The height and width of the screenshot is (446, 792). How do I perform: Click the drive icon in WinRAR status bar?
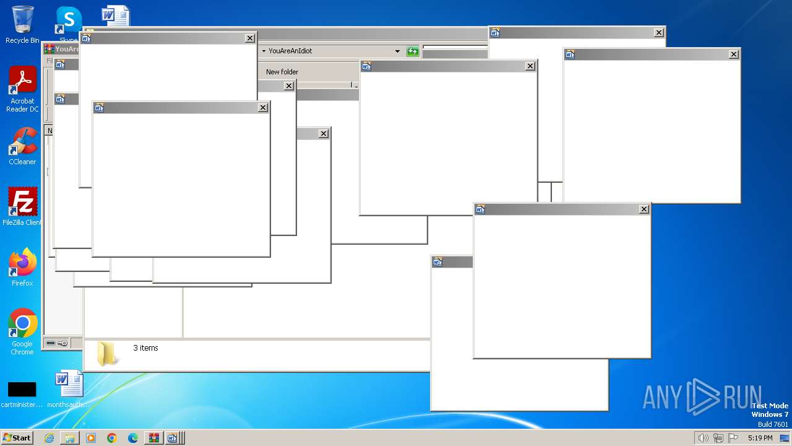click(x=51, y=343)
